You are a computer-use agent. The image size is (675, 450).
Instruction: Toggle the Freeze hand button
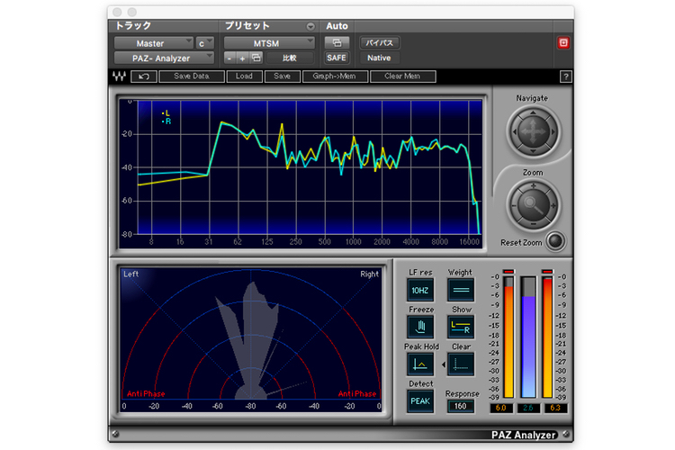420,327
